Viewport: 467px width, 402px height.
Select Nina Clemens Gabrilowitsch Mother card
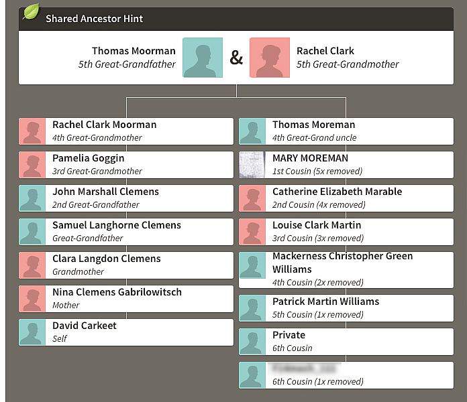click(x=126, y=299)
